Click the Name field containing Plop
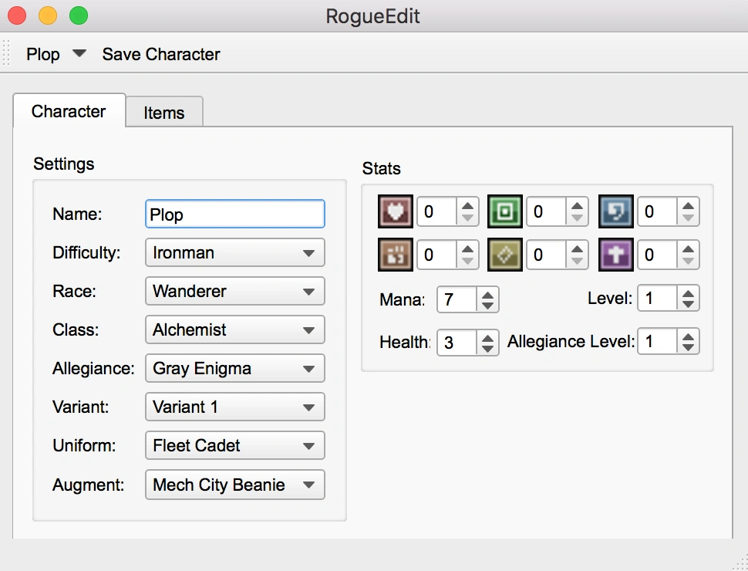The image size is (748, 571). point(234,214)
